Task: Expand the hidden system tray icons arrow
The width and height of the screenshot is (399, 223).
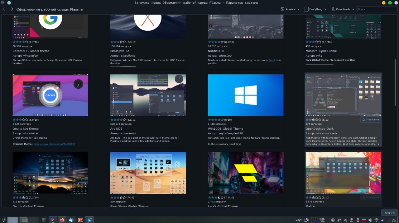Action: pos(383,220)
